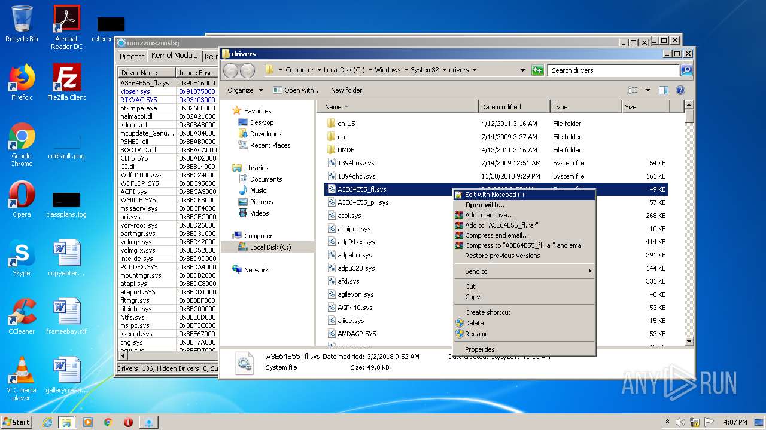Select Desktop under Favorites
766x430 pixels.
click(x=262, y=122)
